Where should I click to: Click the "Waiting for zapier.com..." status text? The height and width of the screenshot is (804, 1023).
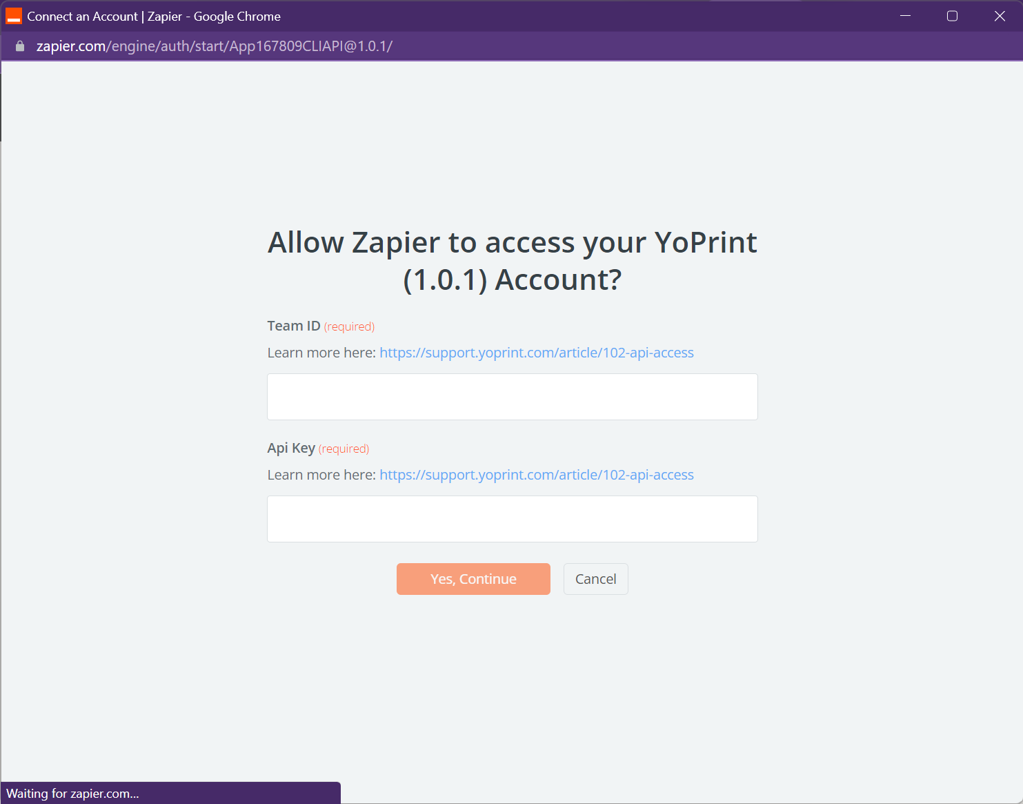click(72, 794)
